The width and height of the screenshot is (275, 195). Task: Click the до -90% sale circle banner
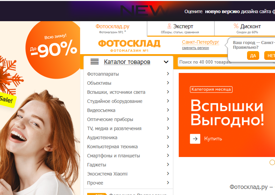tap(54, 50)
